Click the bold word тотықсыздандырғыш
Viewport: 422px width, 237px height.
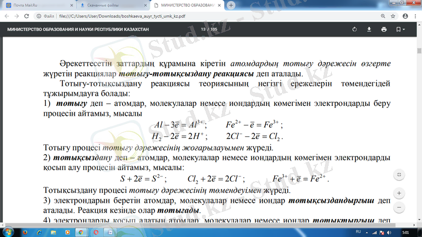tap(331, 201)
